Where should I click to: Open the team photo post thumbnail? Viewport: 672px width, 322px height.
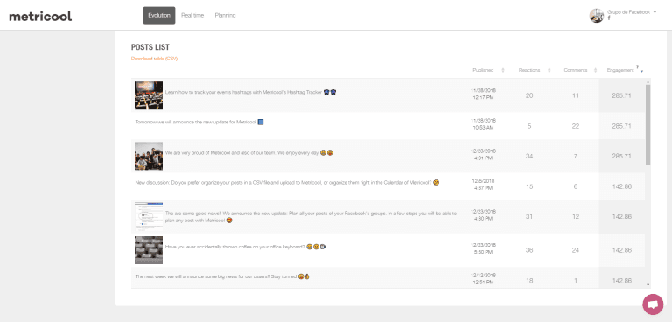(x=149, y=156)
